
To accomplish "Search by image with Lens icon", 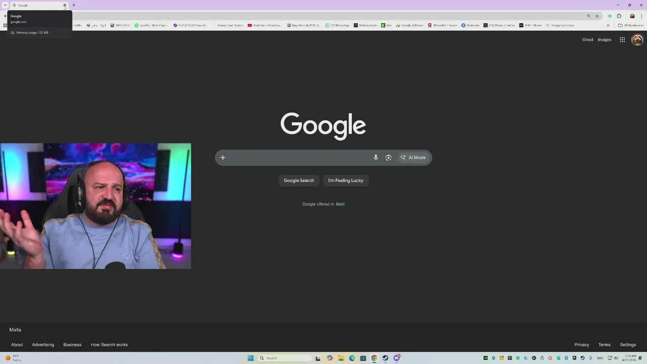I will pyautogui.click(x=388, y=157).
